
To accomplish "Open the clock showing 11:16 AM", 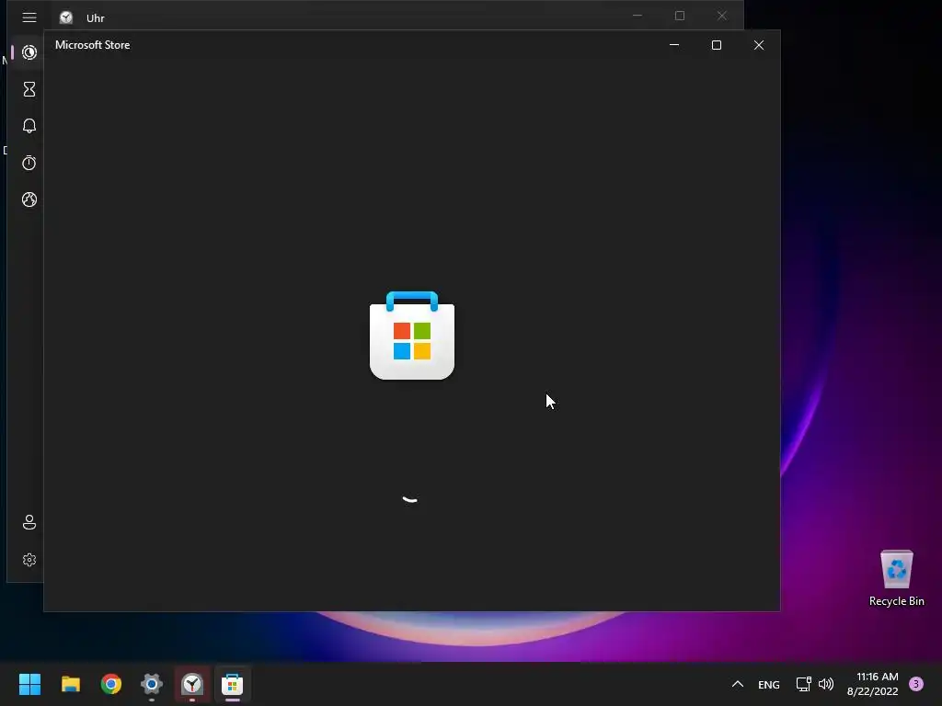I will click(x=873, y=684).
